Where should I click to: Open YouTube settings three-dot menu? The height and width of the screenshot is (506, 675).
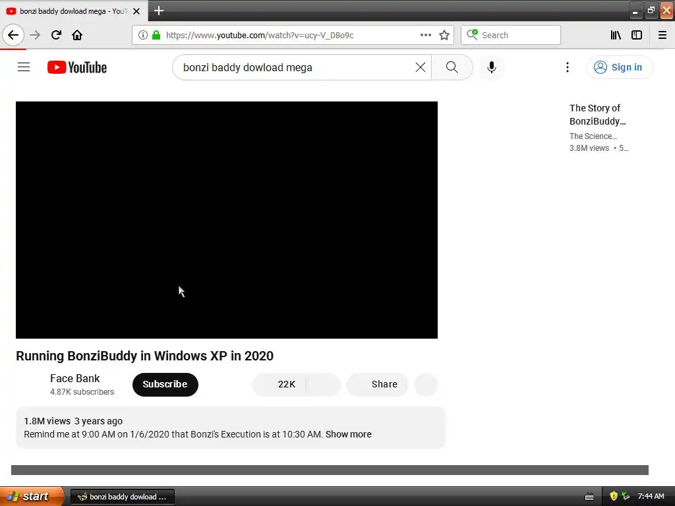(x=568, y=67)
